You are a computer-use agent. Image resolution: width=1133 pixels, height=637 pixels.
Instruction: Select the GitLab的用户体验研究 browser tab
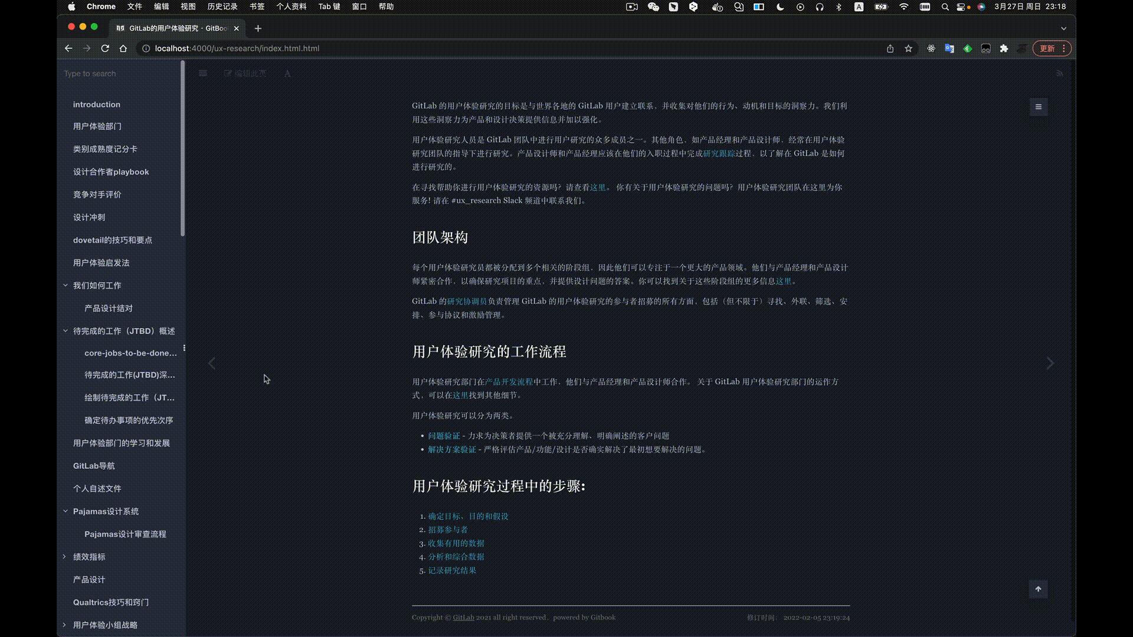178,28
